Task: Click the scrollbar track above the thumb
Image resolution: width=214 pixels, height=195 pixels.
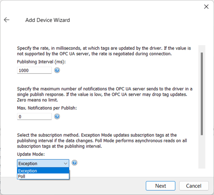Action: [202, 49]
